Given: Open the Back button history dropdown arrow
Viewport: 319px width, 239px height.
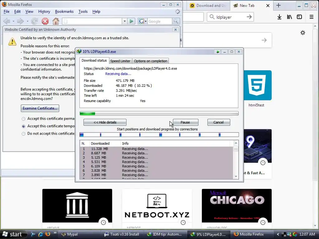Looking at the screenshot, I should 13,21.
